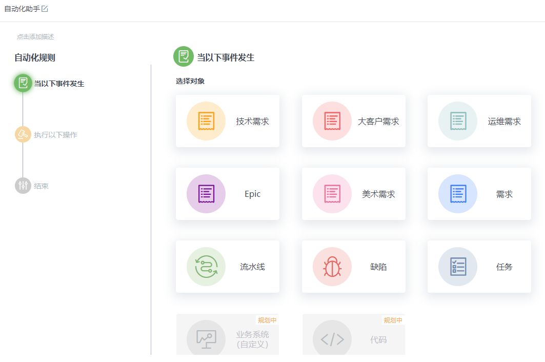The width and height of the screenshot is (545, 362).
Task: Select the 当以下事件发生 step in sidebar
Action: click(50, 83)
